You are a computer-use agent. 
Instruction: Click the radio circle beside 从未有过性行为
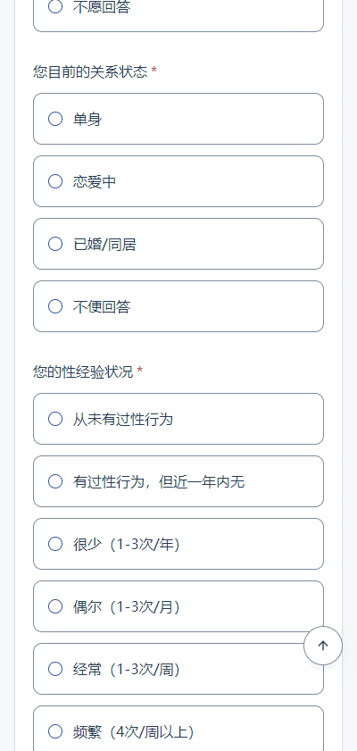point(55,419)
